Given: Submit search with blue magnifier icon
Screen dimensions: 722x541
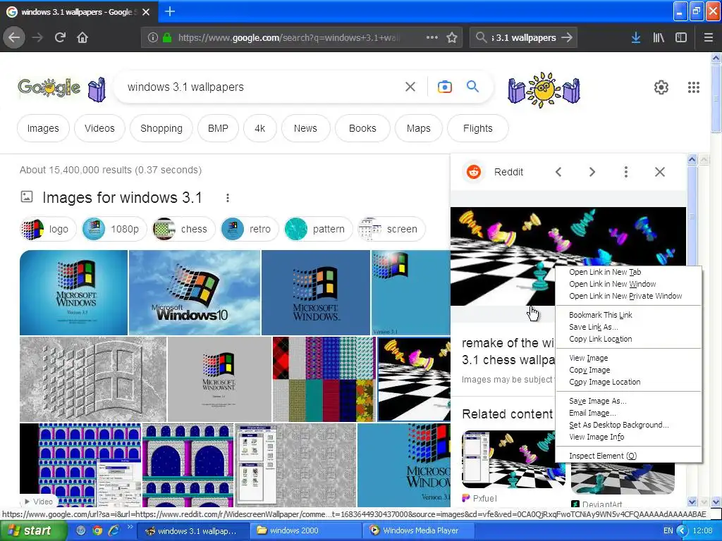Looking at the screenshot, I should 472,86.
